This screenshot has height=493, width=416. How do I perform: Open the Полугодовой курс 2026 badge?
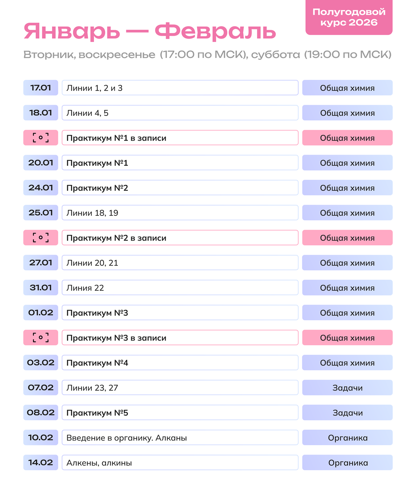[349, 17]
